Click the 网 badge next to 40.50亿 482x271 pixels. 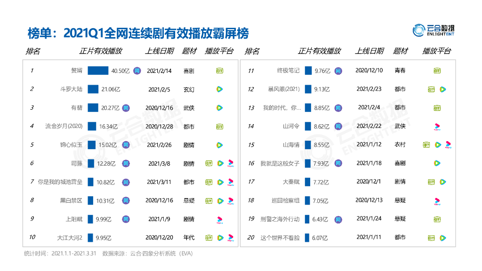137,71
